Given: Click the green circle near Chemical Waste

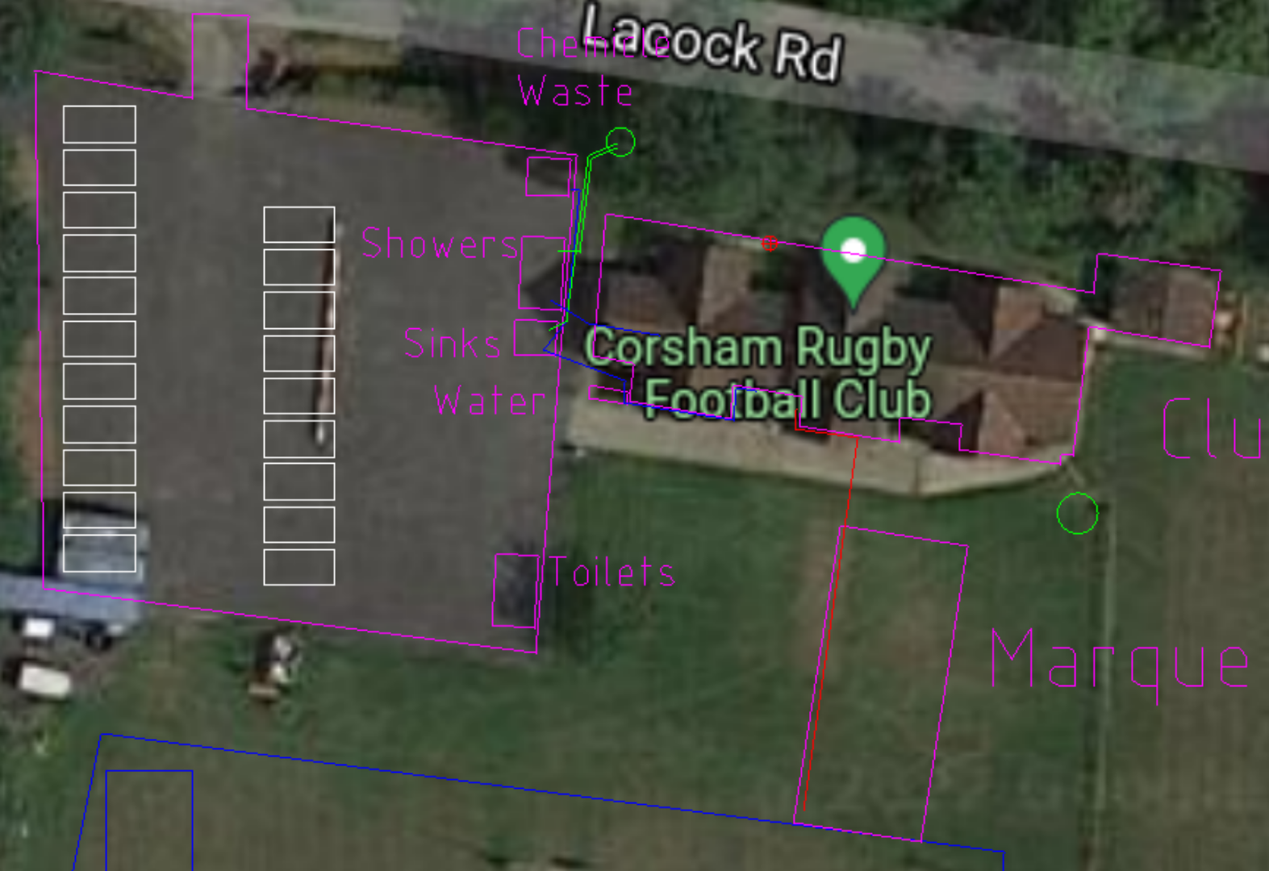Looking at the screenshot, I should coord(620,143).
